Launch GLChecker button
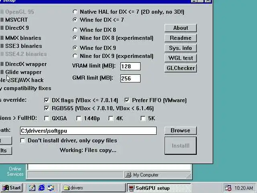Screen dimensions: 257x193 tap(181, 68)
